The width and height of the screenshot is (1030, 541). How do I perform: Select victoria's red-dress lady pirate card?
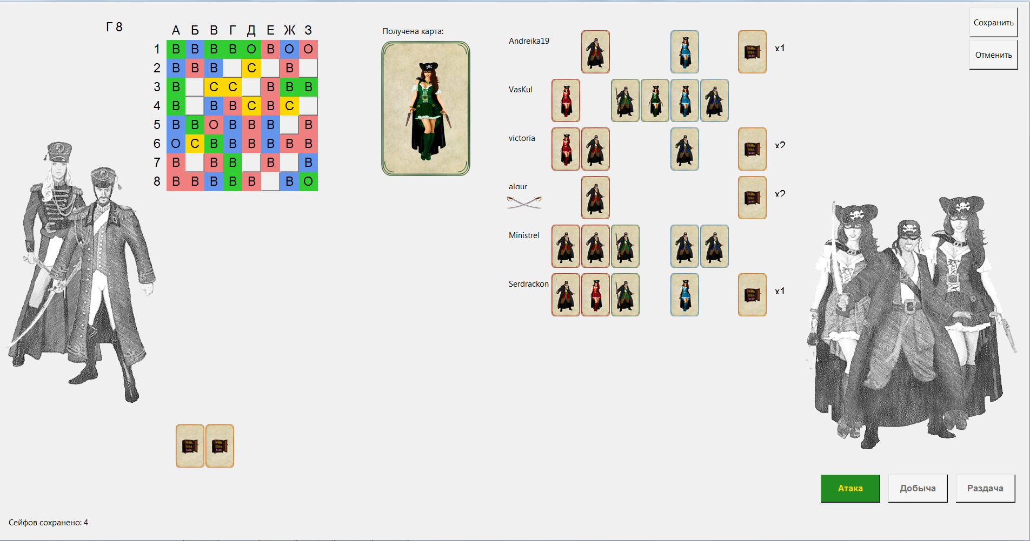point(566,149)
